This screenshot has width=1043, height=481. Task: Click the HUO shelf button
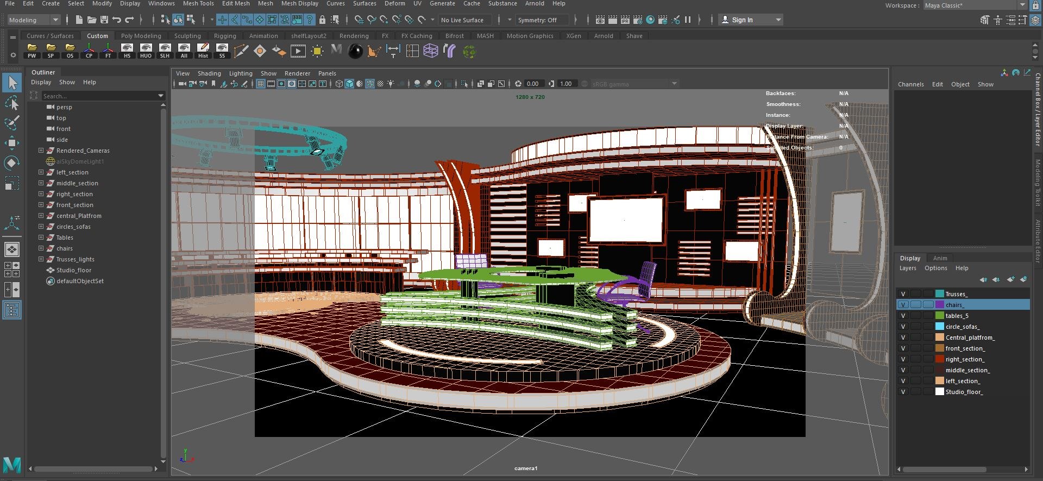146,51
